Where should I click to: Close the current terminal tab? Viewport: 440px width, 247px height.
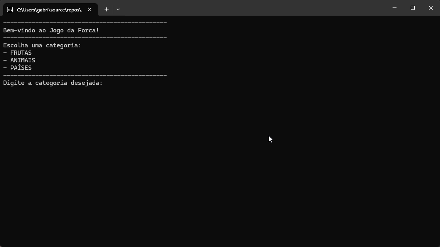click(89, 9)
